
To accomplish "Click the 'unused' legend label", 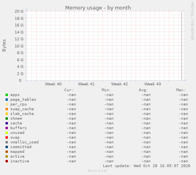I will [17, 133].
